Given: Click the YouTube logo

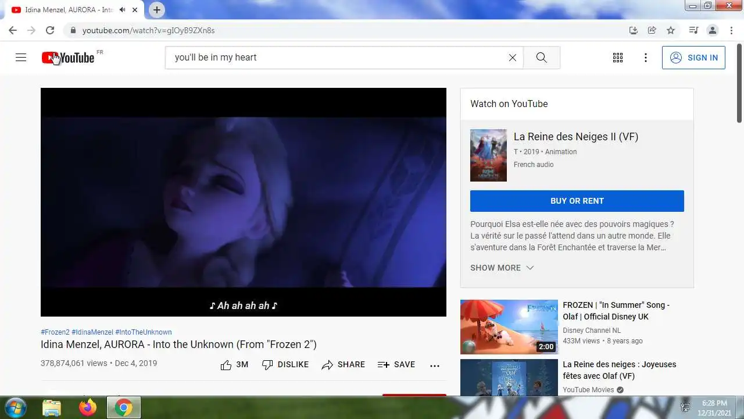Looking at the screenshot, I should point(68,58).
